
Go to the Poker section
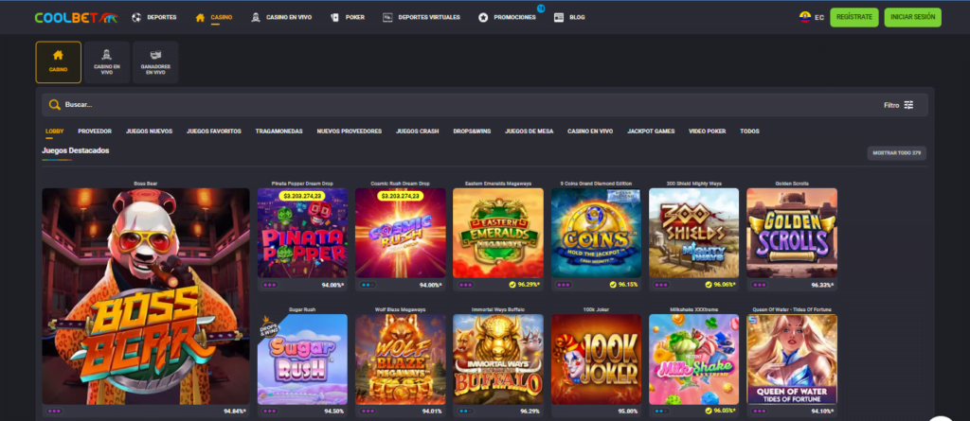tap(346, 17)
